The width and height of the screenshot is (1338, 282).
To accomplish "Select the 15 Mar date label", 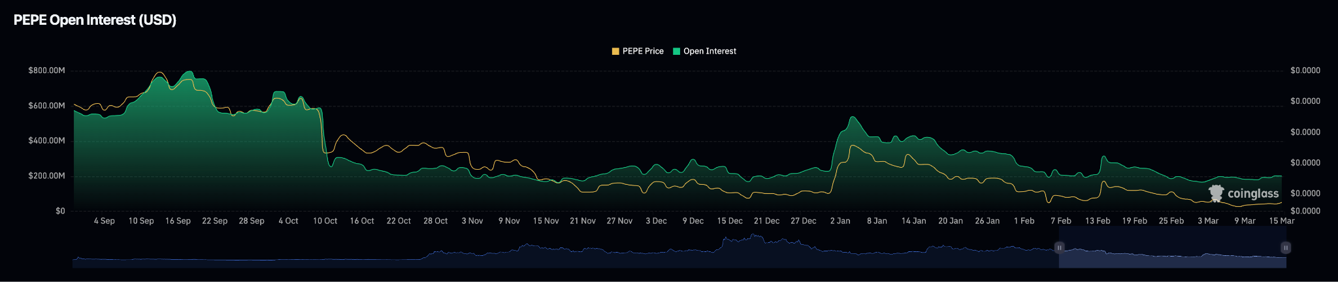I will point(1282,221).
